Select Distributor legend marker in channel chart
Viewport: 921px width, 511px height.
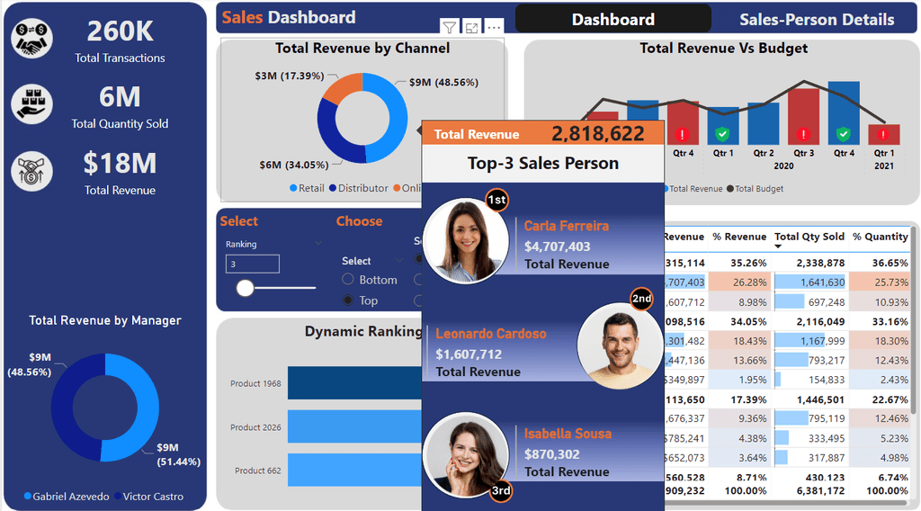tap(333, 188)
